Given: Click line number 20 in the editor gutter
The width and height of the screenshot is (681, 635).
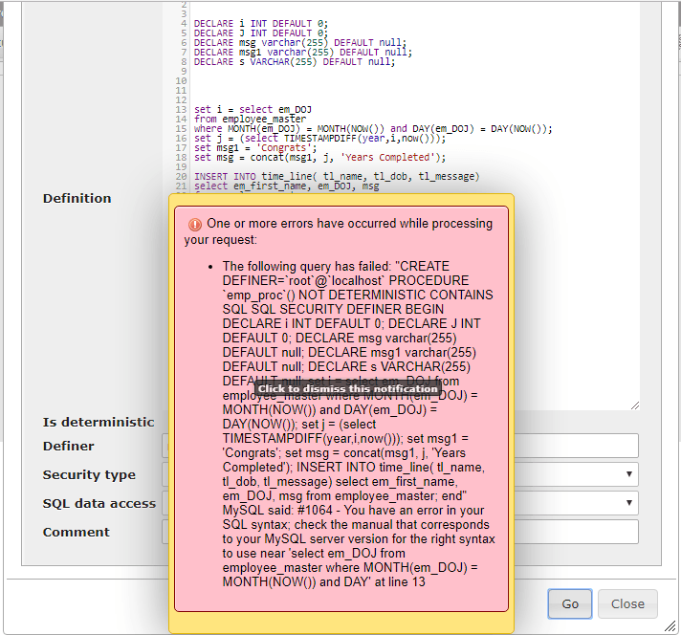Looking at the screenshot, I should pyautogui.click(x=181, y=177).
